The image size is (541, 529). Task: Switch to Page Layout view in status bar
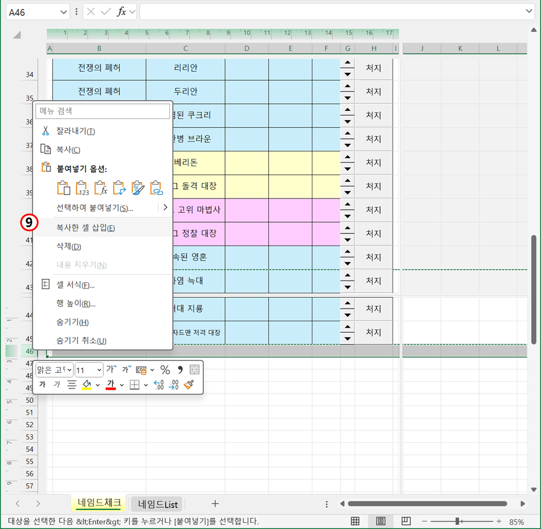(x=381, y=521)
